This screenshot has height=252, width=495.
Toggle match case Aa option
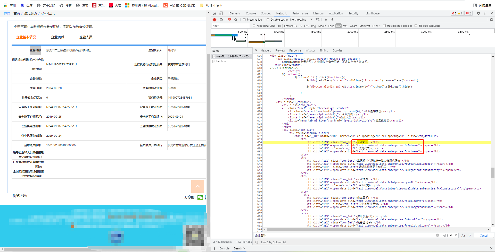[463, 236]
